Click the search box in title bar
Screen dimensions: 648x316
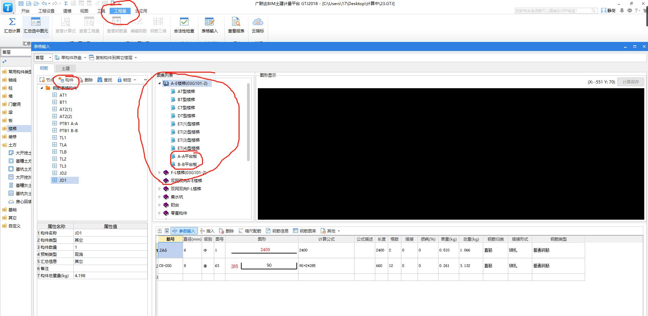pos(556,11)
